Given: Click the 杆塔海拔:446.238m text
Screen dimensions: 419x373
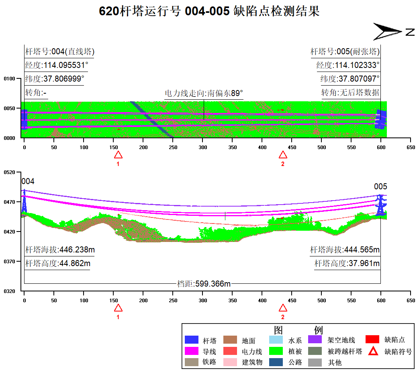Looking at the screenshot, I should pyautogui.click(x=60, y=250).
